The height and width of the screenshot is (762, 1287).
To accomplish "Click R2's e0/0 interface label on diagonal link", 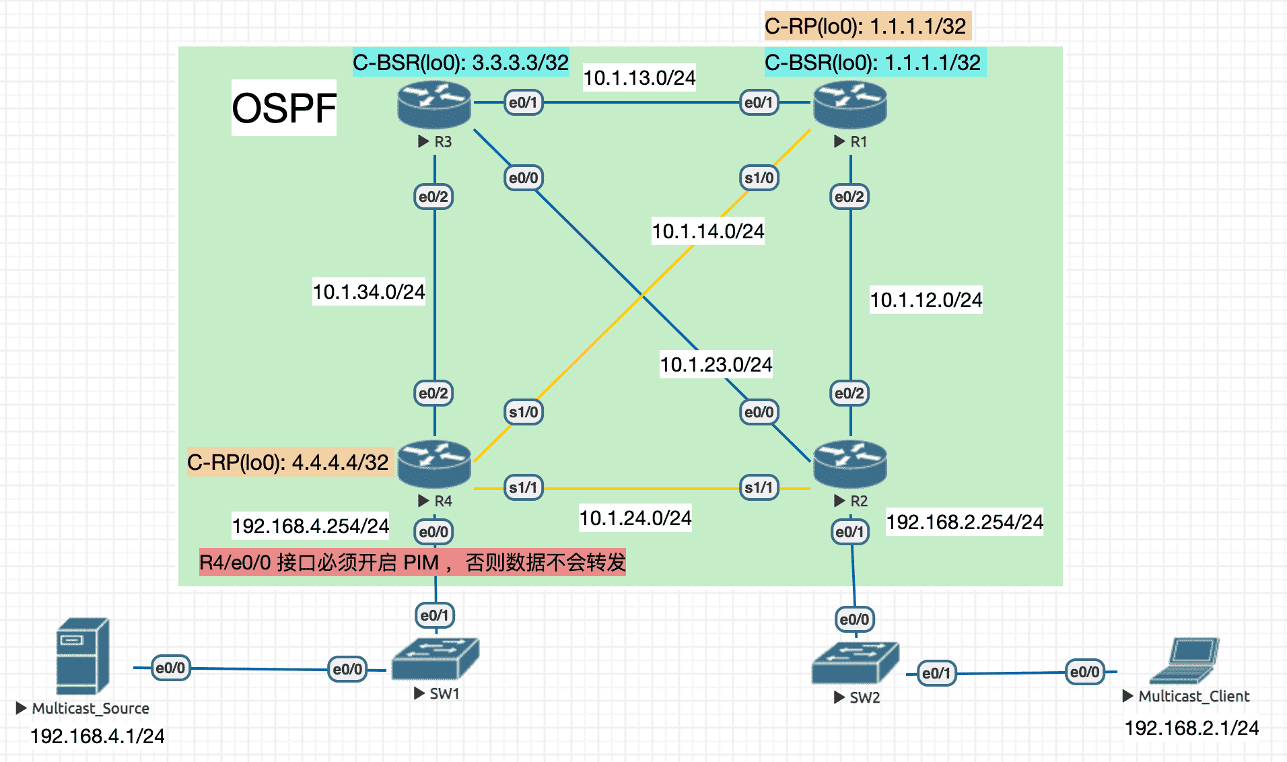I will (759, 412).
